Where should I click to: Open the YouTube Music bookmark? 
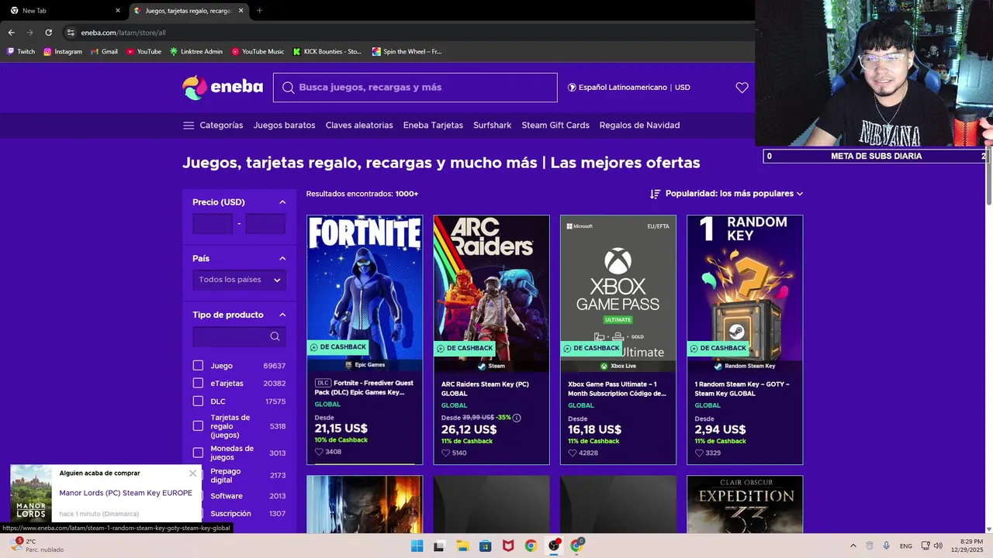258,52
